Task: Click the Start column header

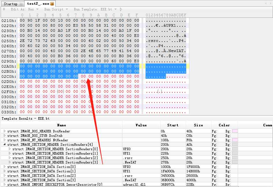Action: (x=173, y=125)
